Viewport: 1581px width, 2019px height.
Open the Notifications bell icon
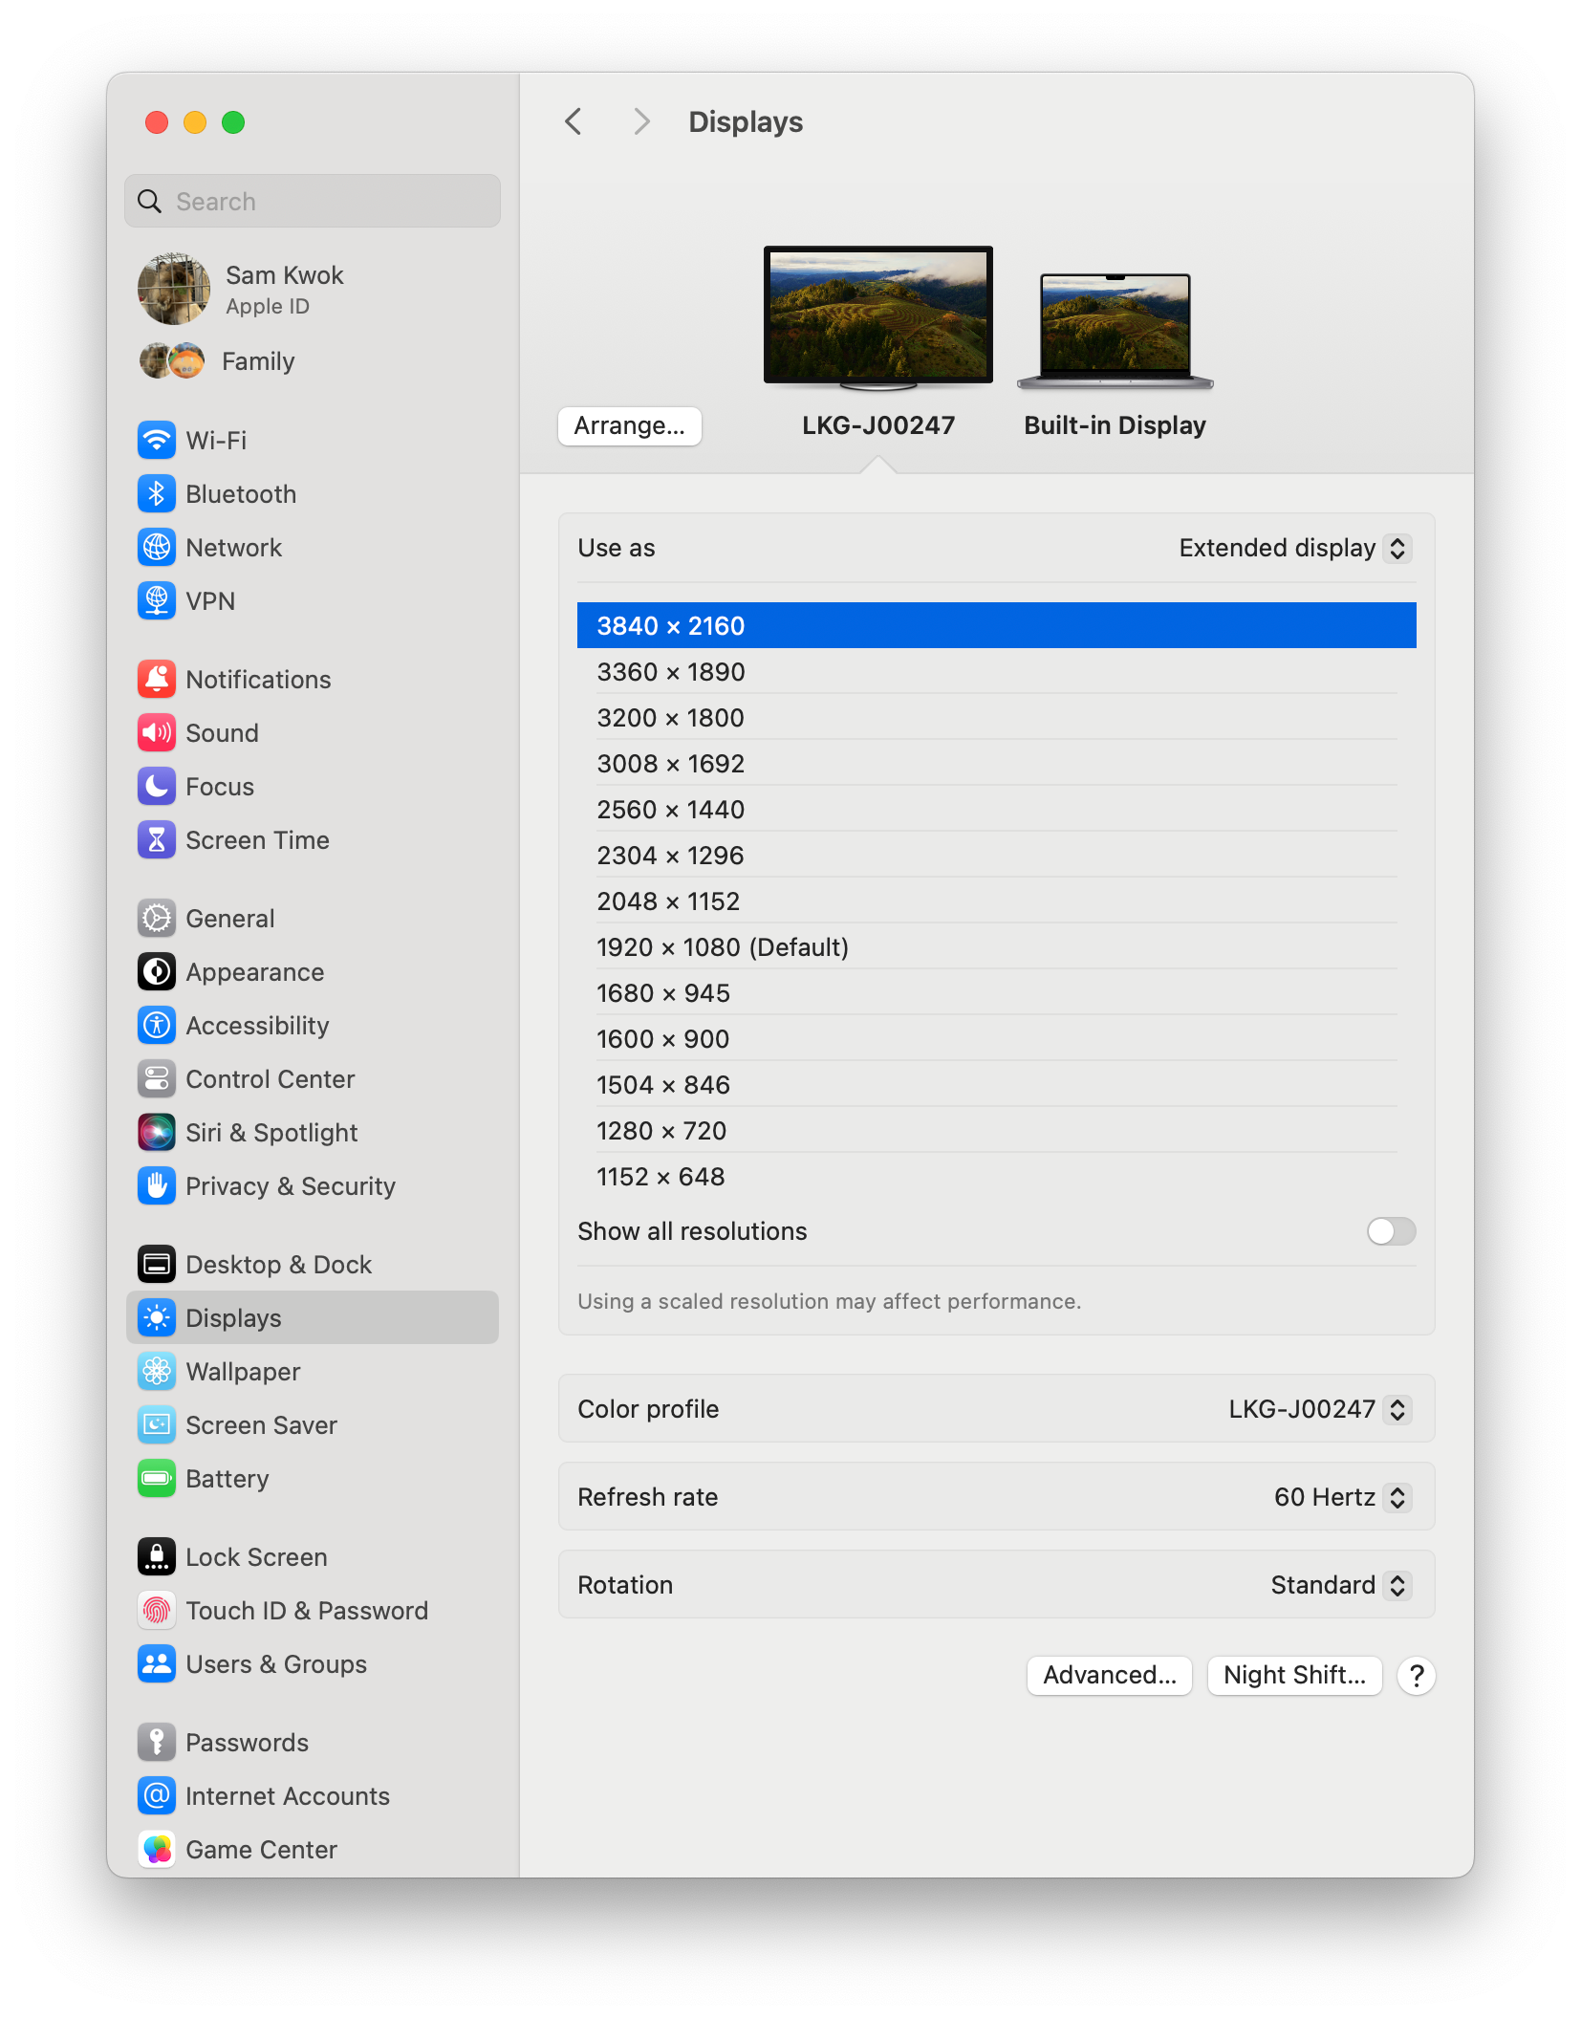[x=157, y=680]
